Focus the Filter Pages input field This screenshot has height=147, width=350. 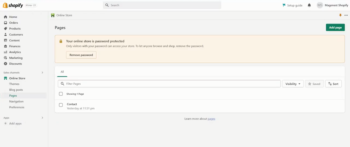[169, 84]
